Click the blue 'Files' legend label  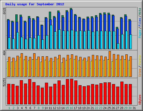[140, 22]
